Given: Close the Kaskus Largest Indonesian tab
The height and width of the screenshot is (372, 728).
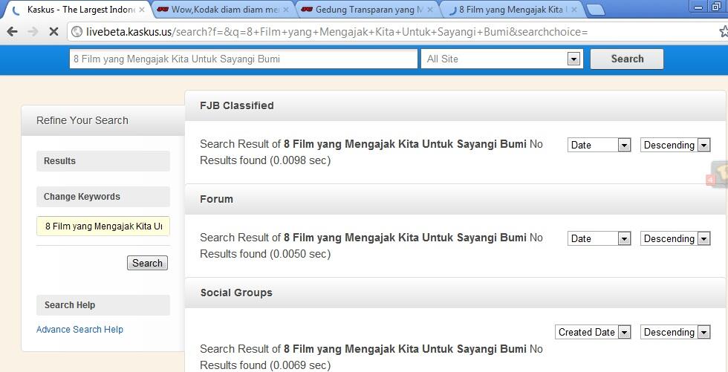Looking at the screenshot, I should tap(142, 10).
